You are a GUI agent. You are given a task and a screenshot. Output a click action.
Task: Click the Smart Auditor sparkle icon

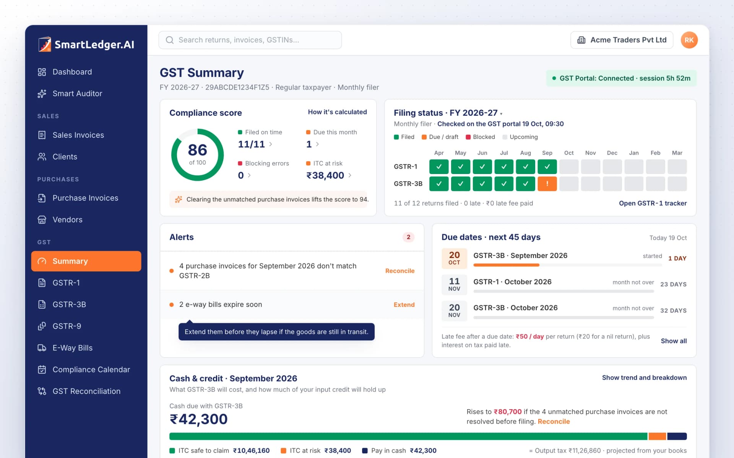pos(42,94)
